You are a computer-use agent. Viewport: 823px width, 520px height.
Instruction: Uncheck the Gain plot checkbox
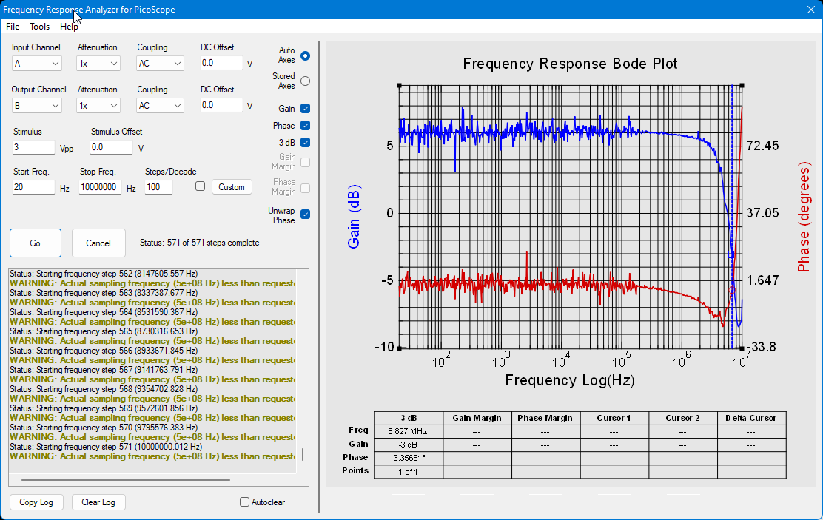(305, 109)
